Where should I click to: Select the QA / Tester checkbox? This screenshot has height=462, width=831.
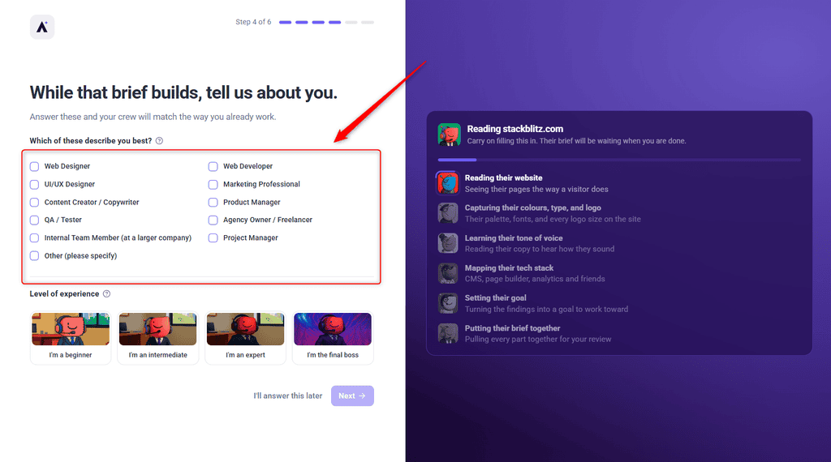click(34, 220)
